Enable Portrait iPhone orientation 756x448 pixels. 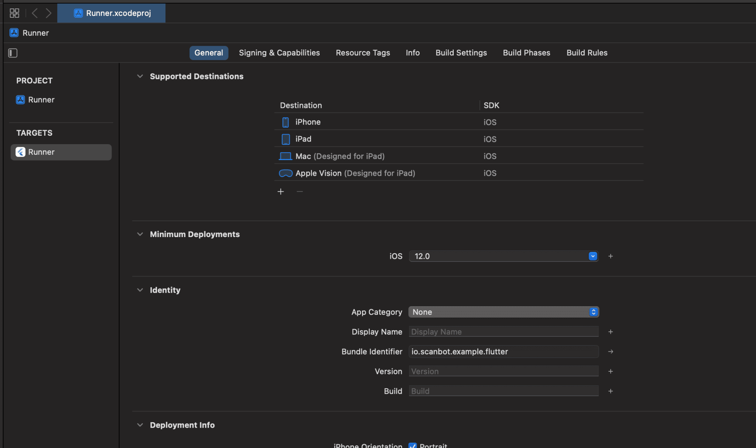click(x=412, y=445)
